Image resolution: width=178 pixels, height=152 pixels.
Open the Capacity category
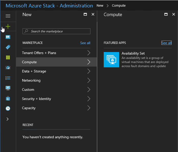click(x=56, y=108)
